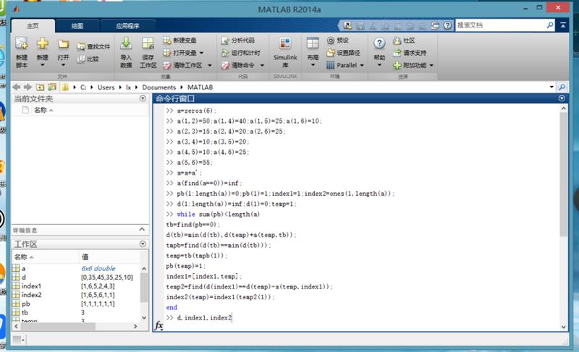
Task: Expand the Parallel dropdown arrow
Action: pyautogui.click(x=362, y=65)
